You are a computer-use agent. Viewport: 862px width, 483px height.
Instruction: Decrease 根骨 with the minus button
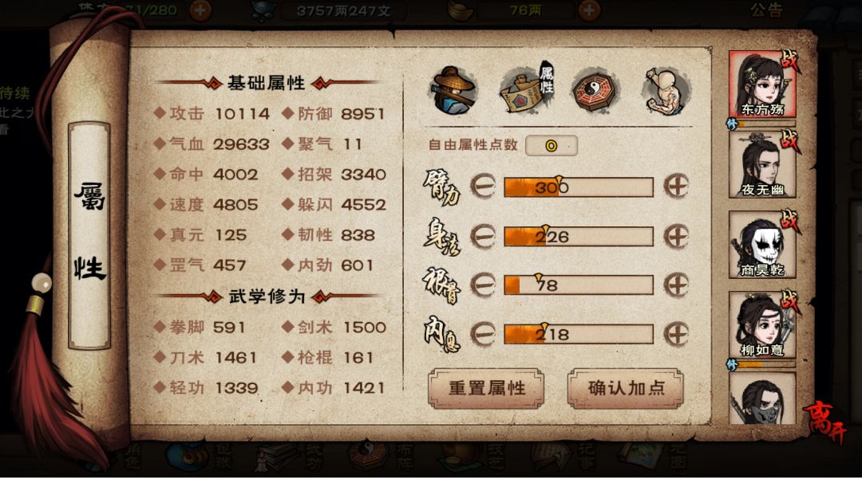point(483,285)
